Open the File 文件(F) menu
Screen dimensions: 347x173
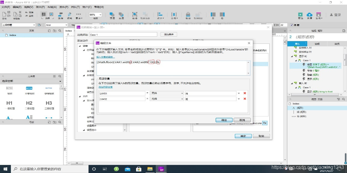click(x=6, y=7)
